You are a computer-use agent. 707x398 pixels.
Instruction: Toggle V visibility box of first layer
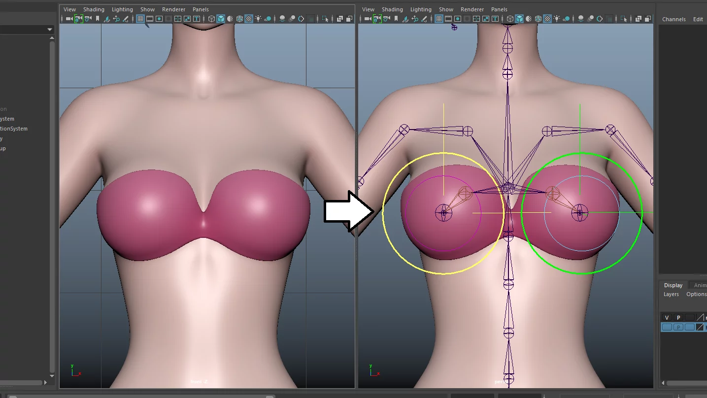tap(667, 318)
